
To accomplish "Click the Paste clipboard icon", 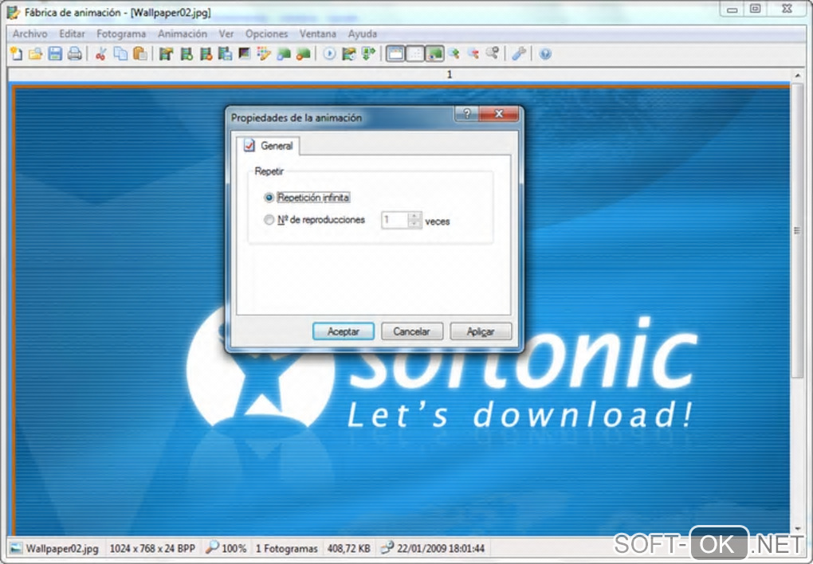I will coord(140,53).
